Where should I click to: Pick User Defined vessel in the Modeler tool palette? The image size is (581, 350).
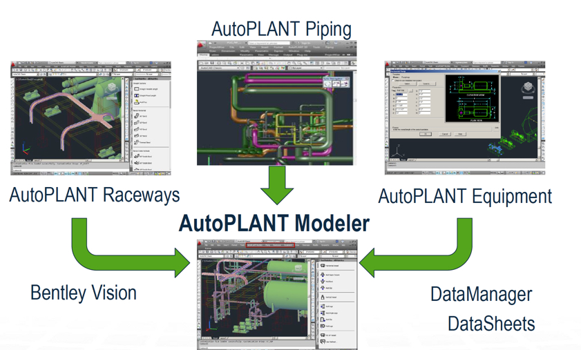tap(328, 342)
